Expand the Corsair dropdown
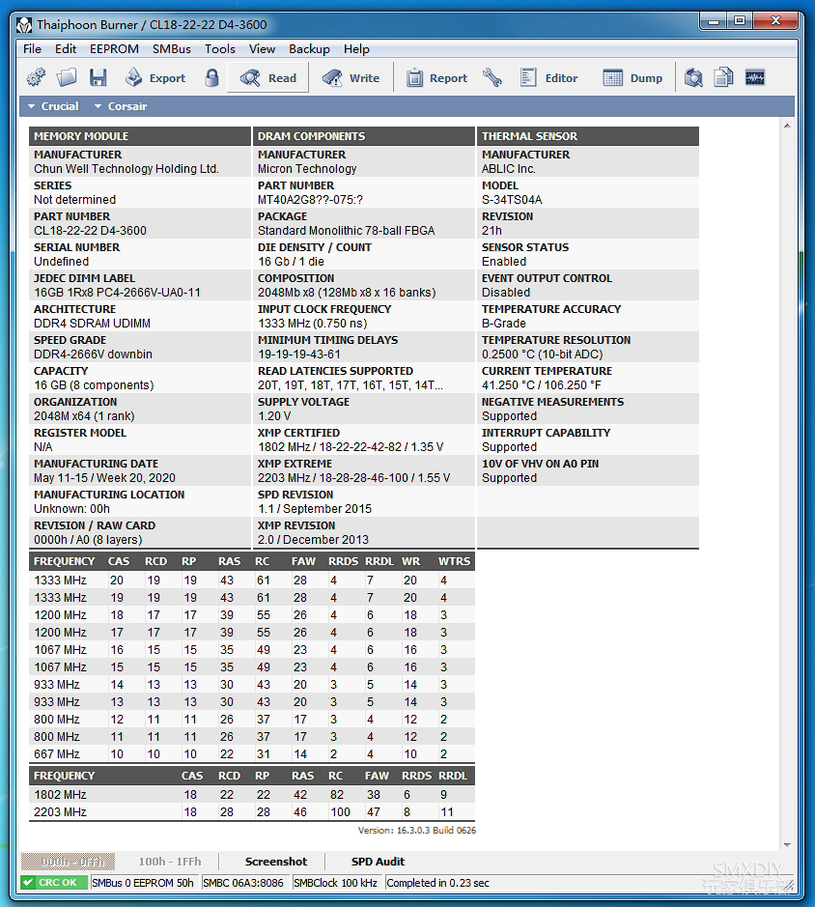 (121, 106)
